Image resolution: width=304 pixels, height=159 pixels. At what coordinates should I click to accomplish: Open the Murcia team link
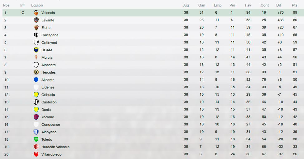point(47,57)
